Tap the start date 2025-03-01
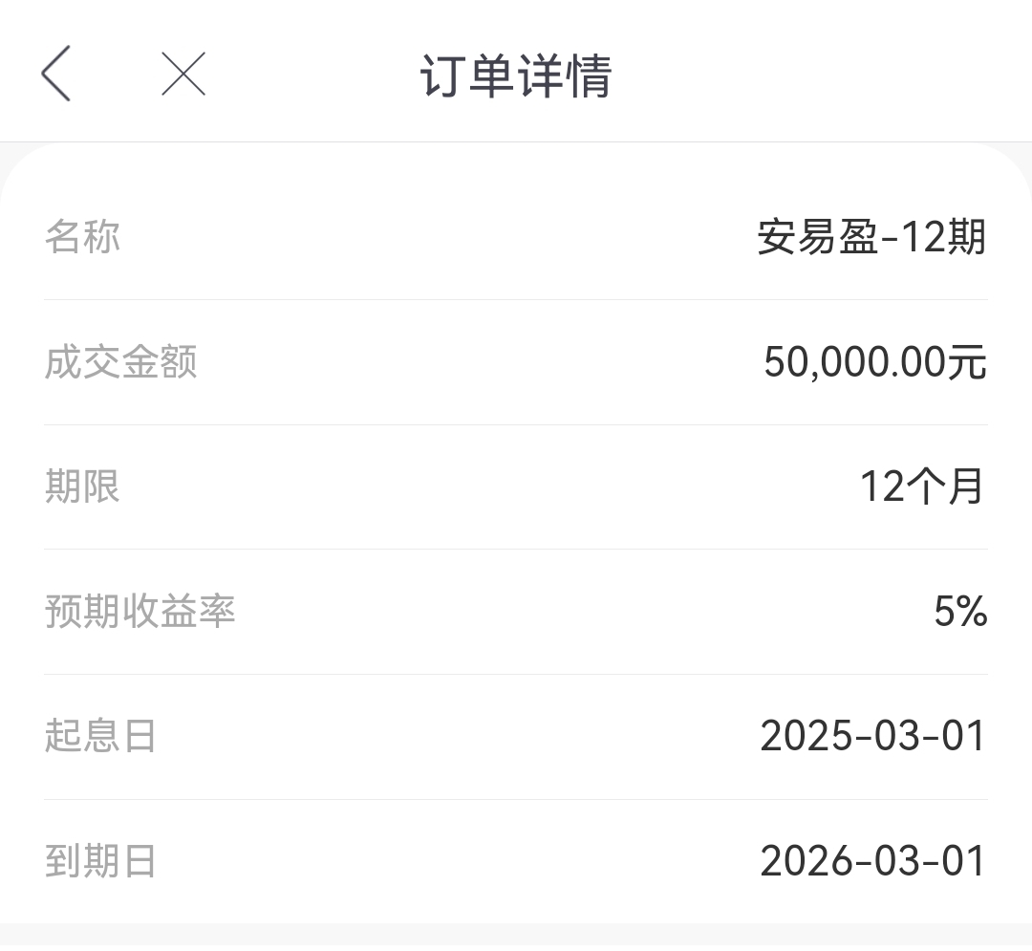 [872, 736]
